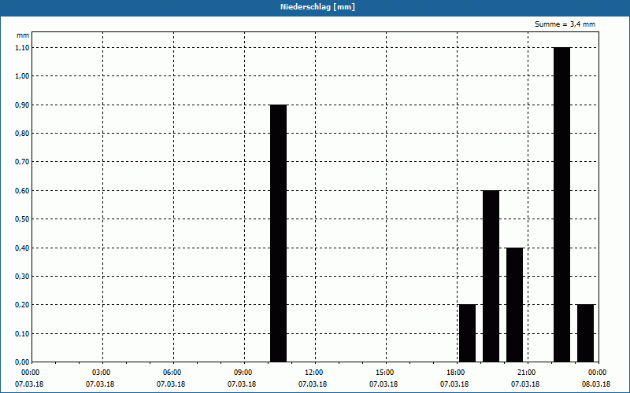The height and width of the screenshot is (393, 630).
Task: Click the Niederschlag [mm] chart title
Action: [317, 7]
